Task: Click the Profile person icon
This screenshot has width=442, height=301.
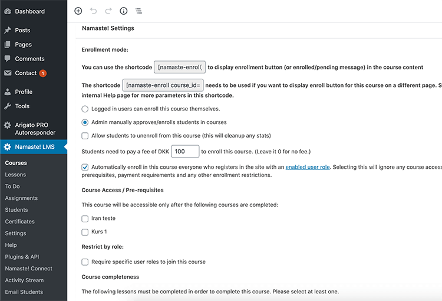Action: coord(8,92)
